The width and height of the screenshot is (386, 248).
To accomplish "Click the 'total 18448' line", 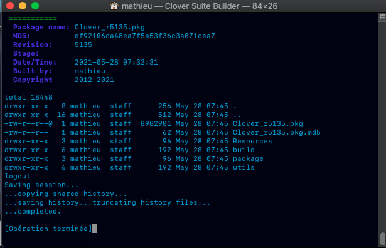I will click(x=28, y=97).
